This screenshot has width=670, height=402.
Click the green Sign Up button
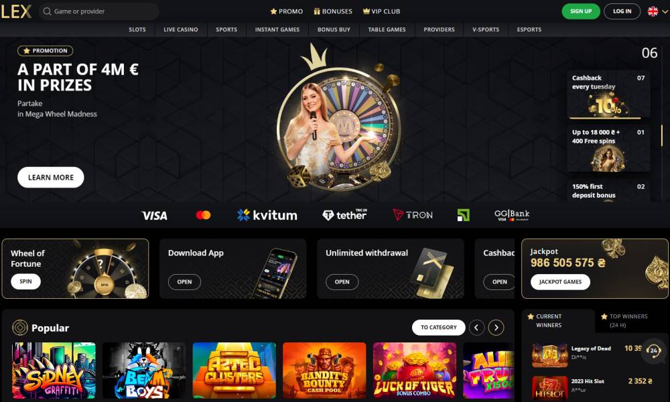581,11
